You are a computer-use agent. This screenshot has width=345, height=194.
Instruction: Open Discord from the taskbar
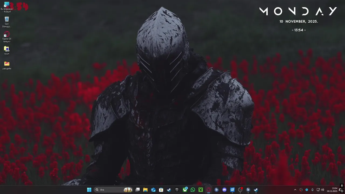(225, 190)
